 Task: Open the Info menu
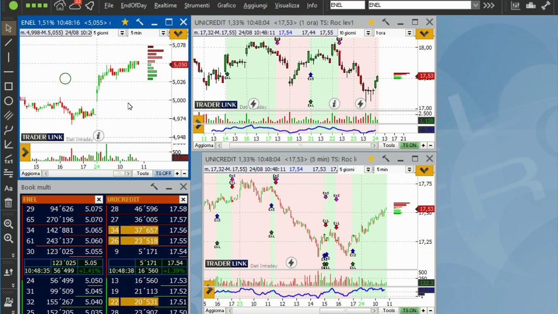[x=312, y=5]
